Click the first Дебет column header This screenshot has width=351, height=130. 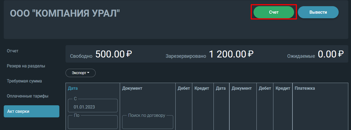coord(184,88)
